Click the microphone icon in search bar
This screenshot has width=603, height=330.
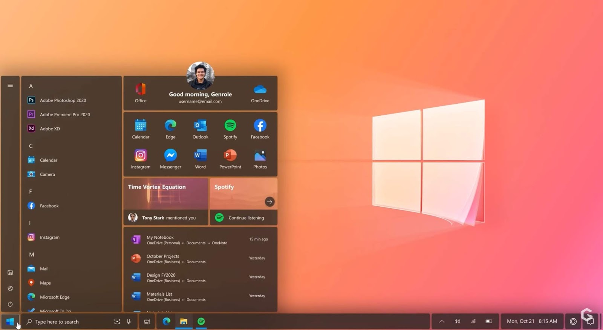(x=129, y=321)
